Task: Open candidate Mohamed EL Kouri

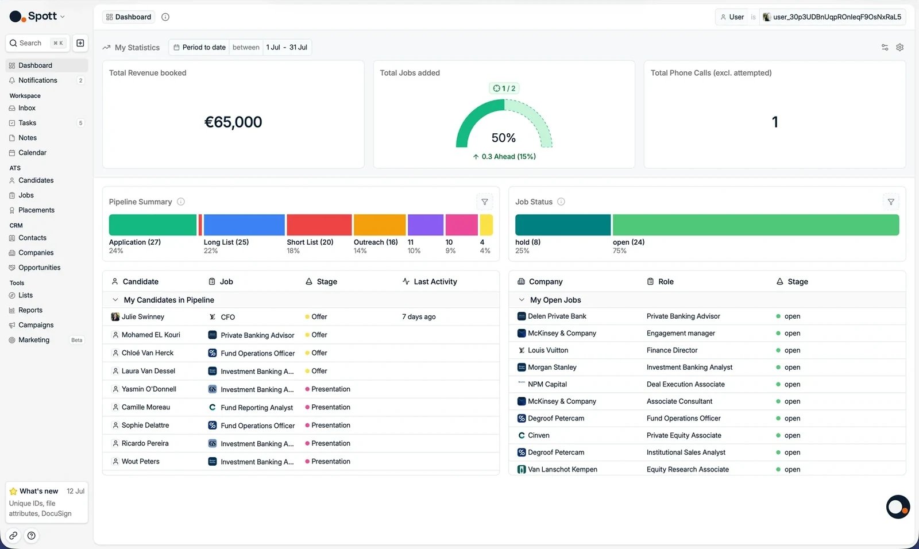Action: click(151, 335)
